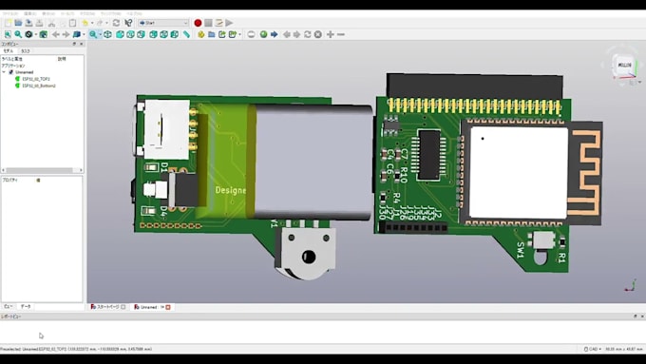Click the Measure distance ruler icon

(186, 34)
